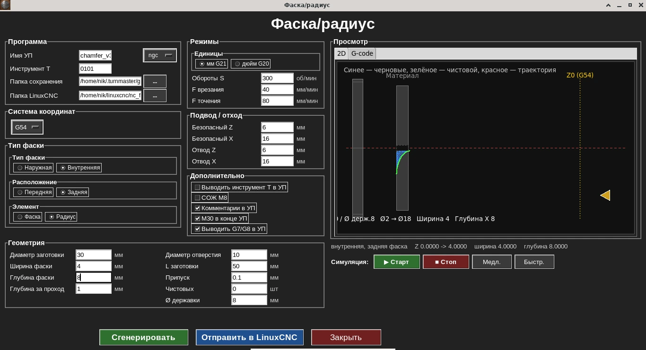Start the simulation with Старт
The width and height of the screenshot is (646, 350).
[397, 262]
